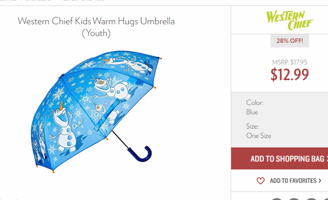Click the chevron after Add to Favorites
This screenshot has height=200, width=328.
[320, 181]
